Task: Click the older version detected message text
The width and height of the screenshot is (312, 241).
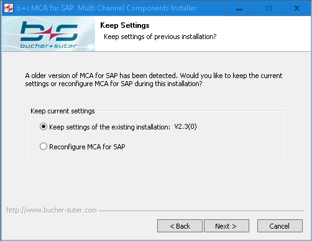Action: pyautogui.click(x=154, y=80)
